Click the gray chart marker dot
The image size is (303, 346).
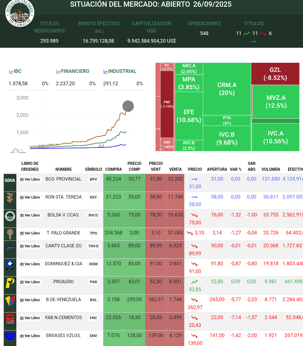pyautogui.click(x=128, y=106)
